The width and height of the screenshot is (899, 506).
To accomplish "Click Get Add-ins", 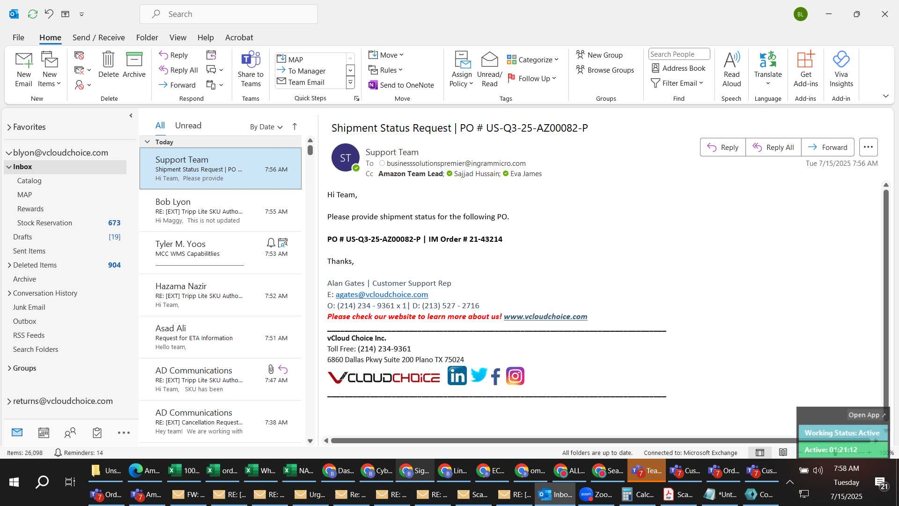I will (805, 69).
